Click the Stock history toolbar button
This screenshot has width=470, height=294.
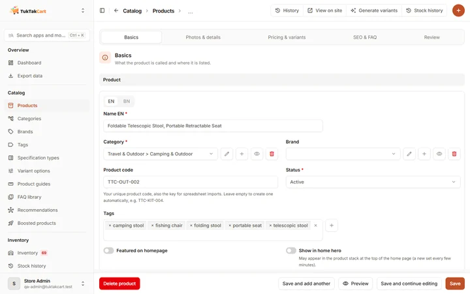(x=424, y=10)
